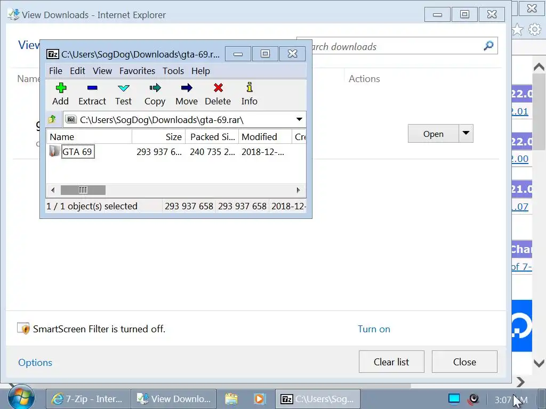Open the Help menu in 7-Zip
Screen dimensions: 546x409
click(x=200, y=71)
